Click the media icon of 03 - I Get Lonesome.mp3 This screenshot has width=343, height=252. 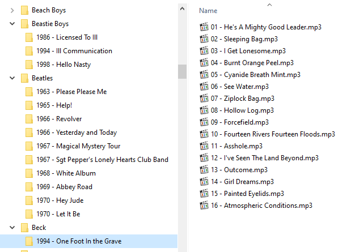[x=204, y=51]
